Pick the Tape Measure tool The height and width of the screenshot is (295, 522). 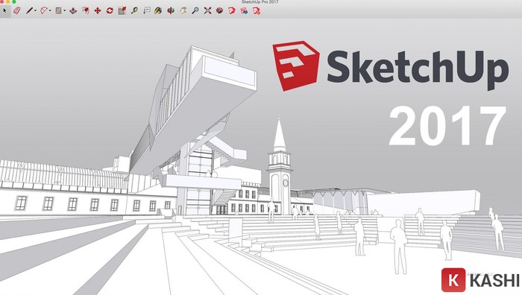(x=134, y=10)
